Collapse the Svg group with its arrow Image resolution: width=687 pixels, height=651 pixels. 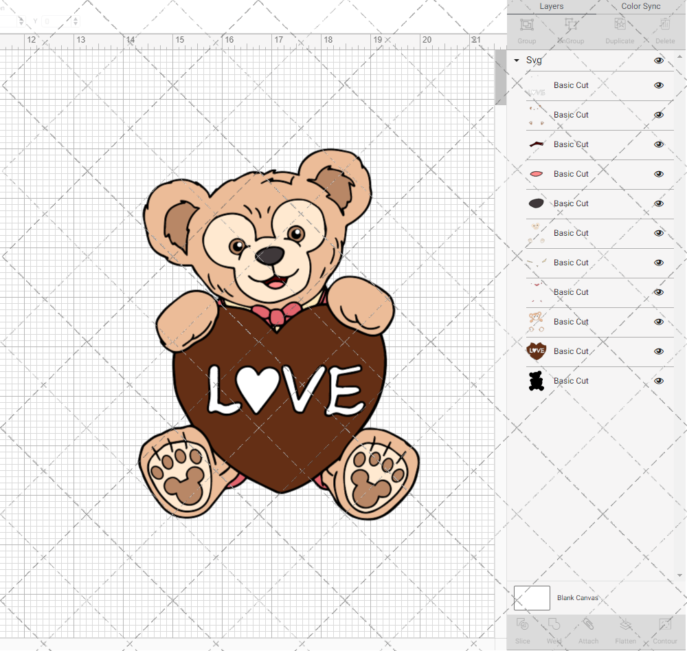pos(517,60)
